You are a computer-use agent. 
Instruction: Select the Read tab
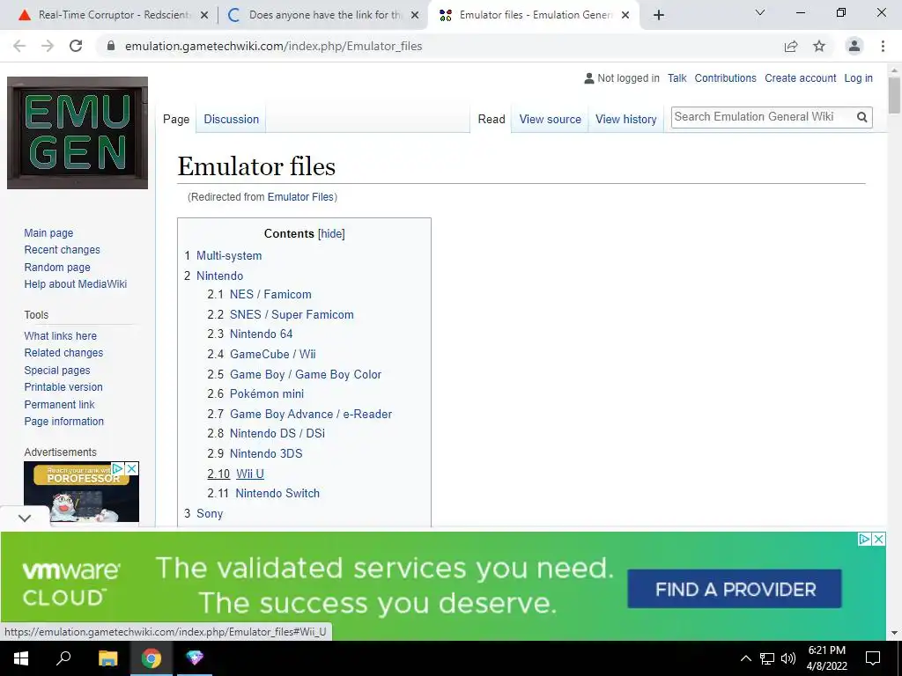[x=492, y=119]
